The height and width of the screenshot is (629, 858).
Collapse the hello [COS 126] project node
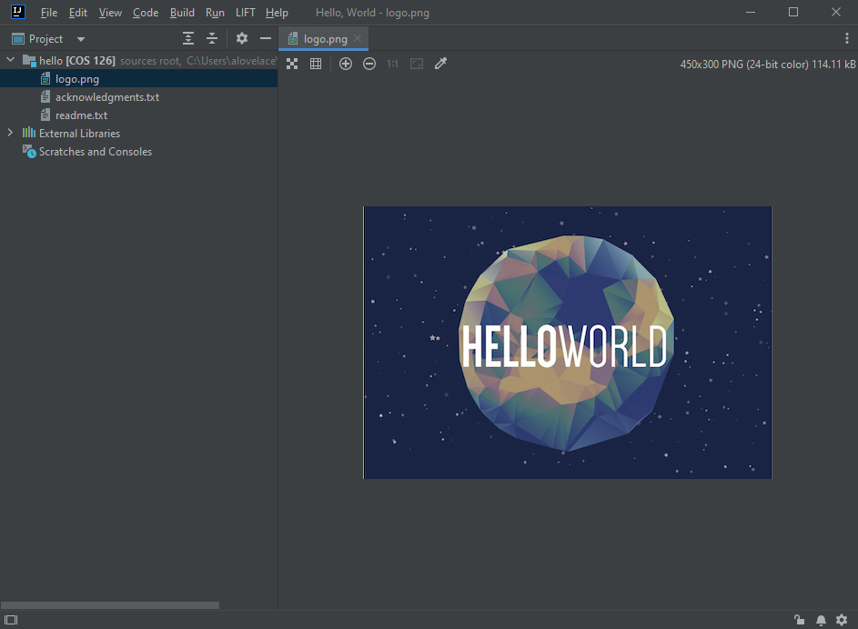coord(9,59)
